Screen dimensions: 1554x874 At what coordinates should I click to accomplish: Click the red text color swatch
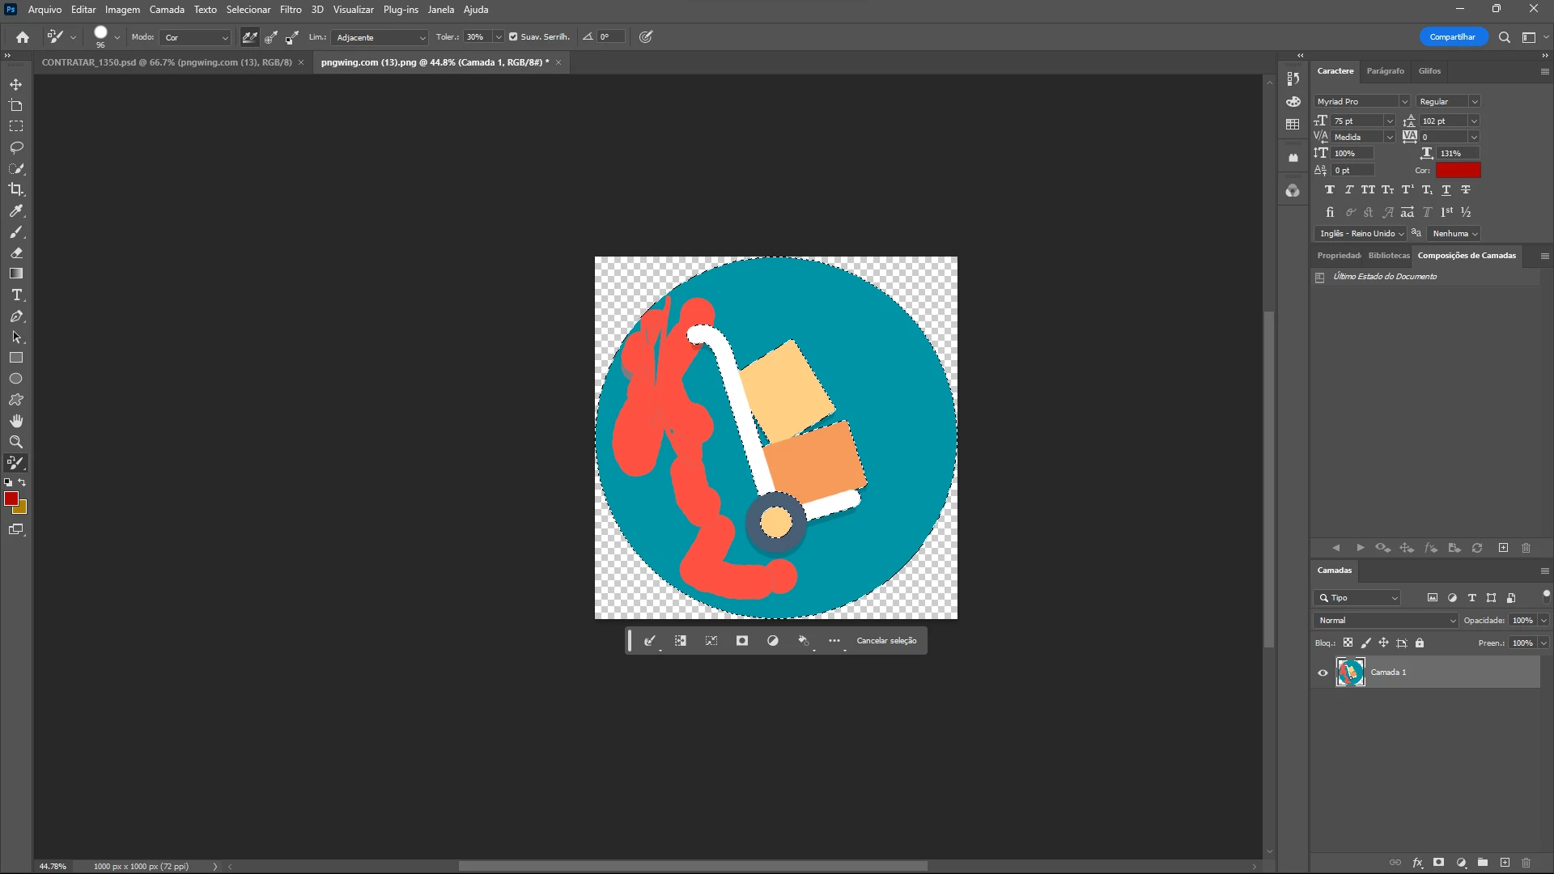tap(1458, 170)
